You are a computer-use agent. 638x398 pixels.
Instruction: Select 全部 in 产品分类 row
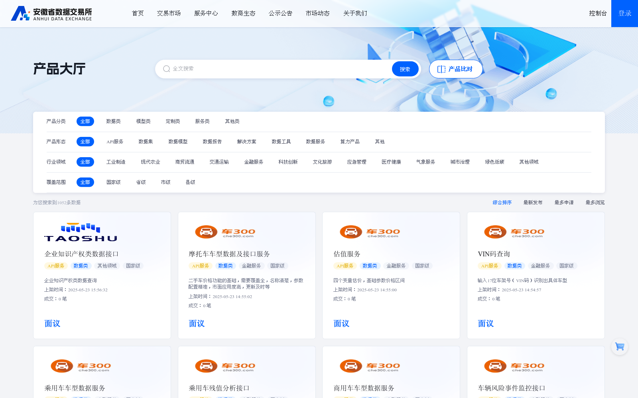pos(85,121)
